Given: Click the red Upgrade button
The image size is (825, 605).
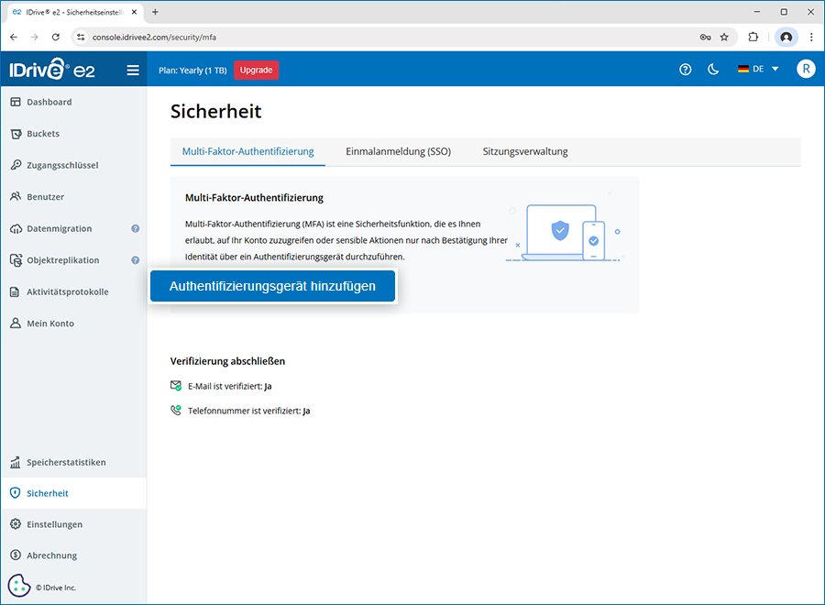Looking at the screenshot, I should tap(256, 70).
